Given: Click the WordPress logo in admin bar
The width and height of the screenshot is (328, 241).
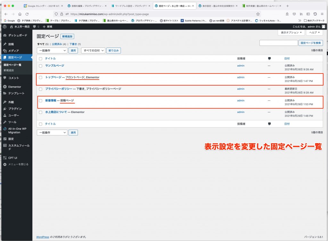Looking at the screenshot, I should (x=5, y=27).
